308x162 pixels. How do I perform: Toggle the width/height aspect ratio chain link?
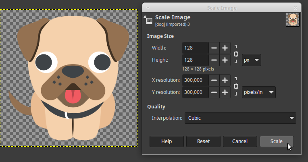coord(236,54)
